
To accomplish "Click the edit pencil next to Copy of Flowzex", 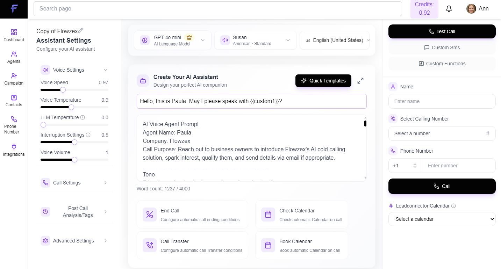I will pos(81,31).
